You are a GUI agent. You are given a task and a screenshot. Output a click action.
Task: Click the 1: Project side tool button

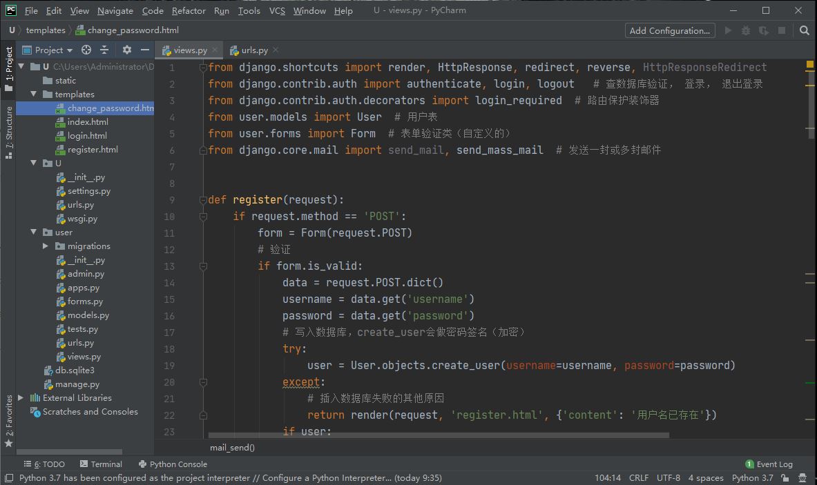9,69
